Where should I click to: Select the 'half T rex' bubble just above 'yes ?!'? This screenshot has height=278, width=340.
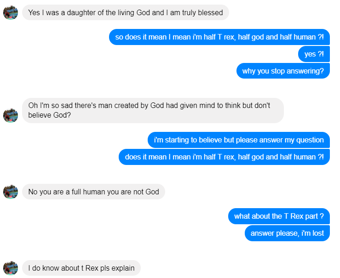[x=219, y=37]
